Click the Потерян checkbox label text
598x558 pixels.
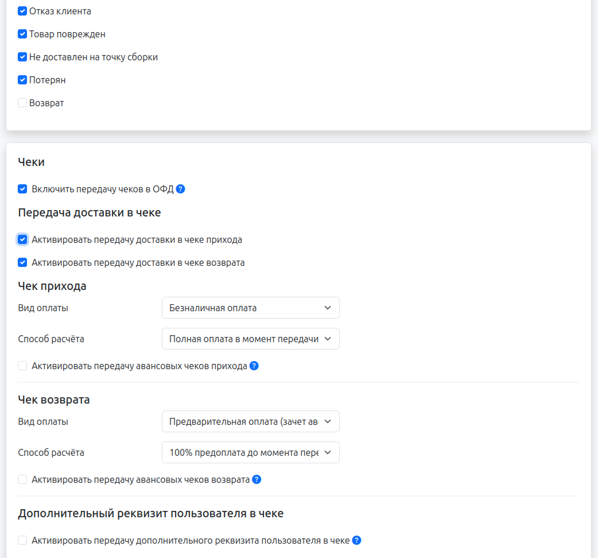pos(48,80)
